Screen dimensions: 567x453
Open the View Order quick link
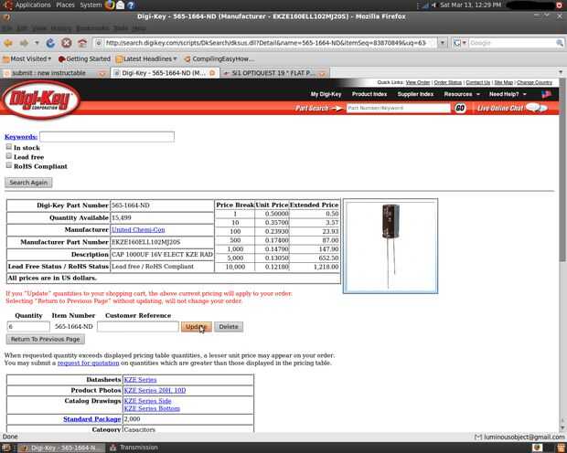(418, 83)
